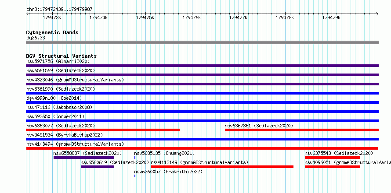
Task: Click the 179475k ruler position
Action: click(145, 18)
